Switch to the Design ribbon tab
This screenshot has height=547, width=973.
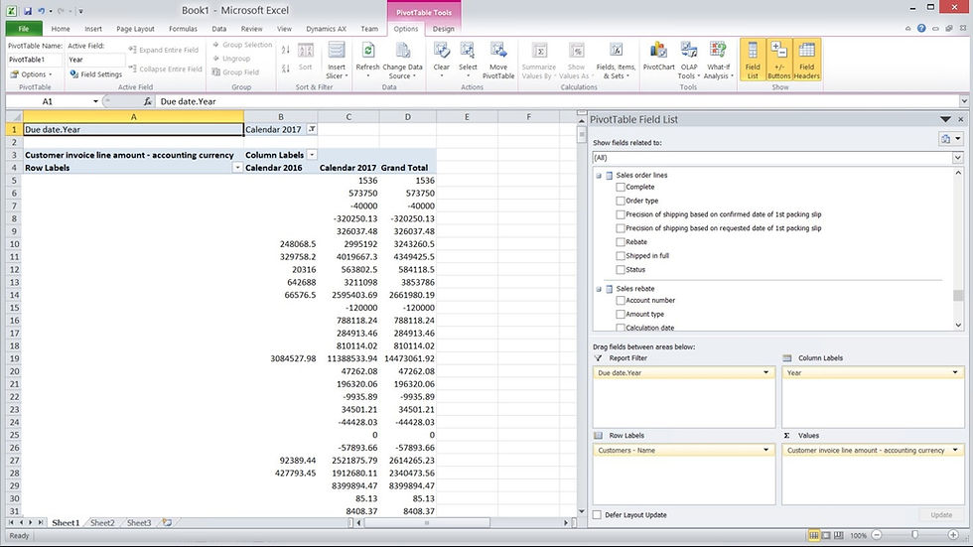[x=443, y=29]
